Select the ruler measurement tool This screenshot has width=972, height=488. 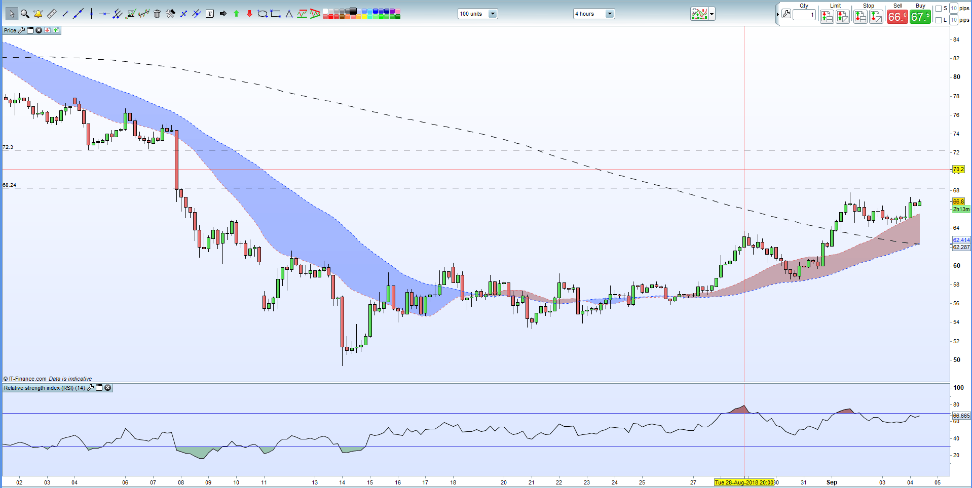(x=51, y=14)
